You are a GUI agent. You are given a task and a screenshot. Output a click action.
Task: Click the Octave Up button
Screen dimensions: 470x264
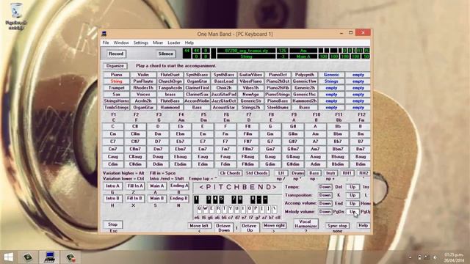tap(250, 228)
